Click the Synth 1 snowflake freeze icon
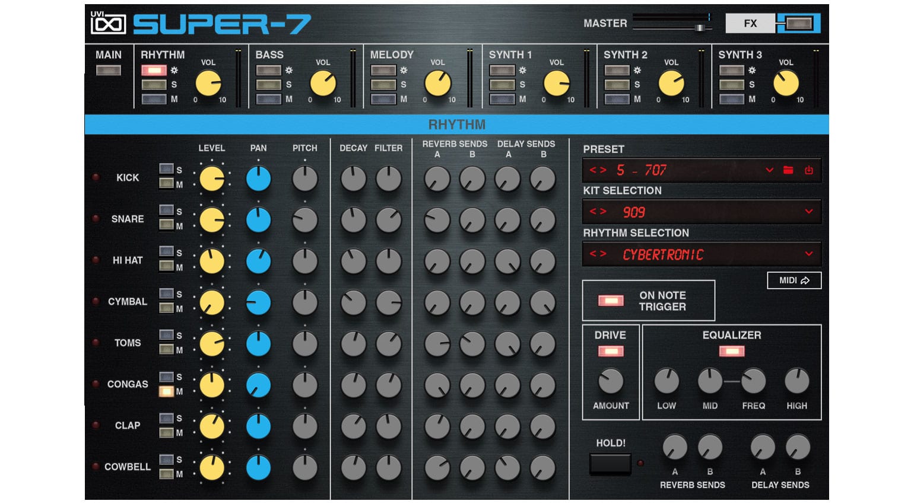Screen dimensions: 914x504 tap(522, 70)
